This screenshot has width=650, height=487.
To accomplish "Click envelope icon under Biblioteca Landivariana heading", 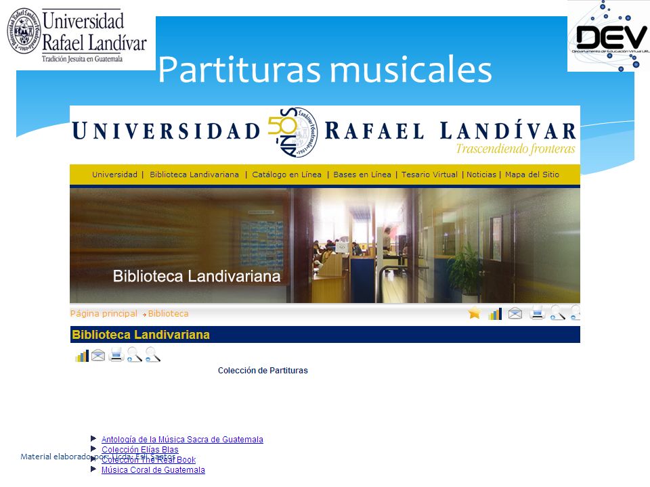I will (x=98, y=355).
